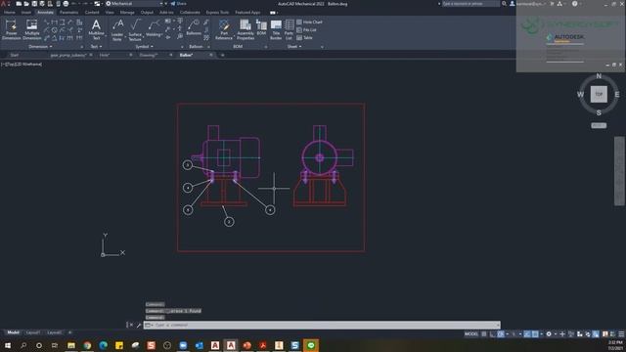Open Assembly Properties
Viewport: 626px width, 352px height.
(x=246, y=29)
